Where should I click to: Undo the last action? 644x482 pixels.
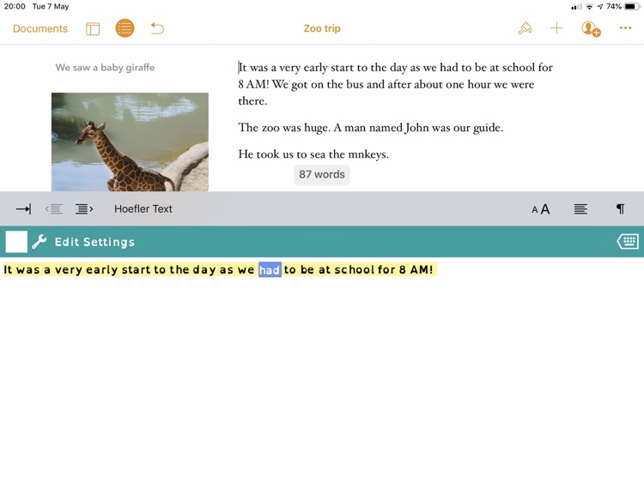(x=157, y=28)
